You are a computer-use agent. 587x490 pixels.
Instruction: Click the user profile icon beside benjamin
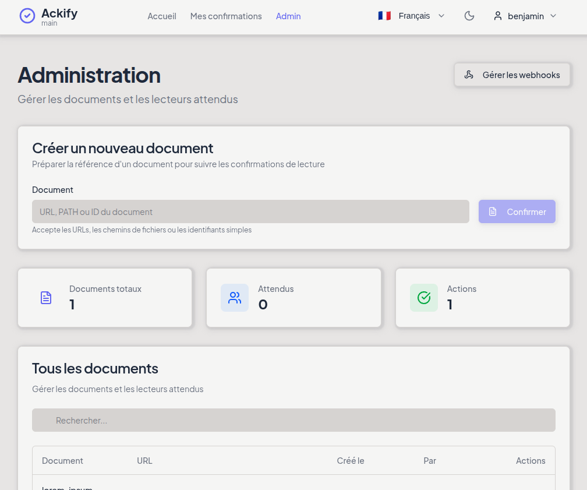pyautogui.click(x=498, y=16)
